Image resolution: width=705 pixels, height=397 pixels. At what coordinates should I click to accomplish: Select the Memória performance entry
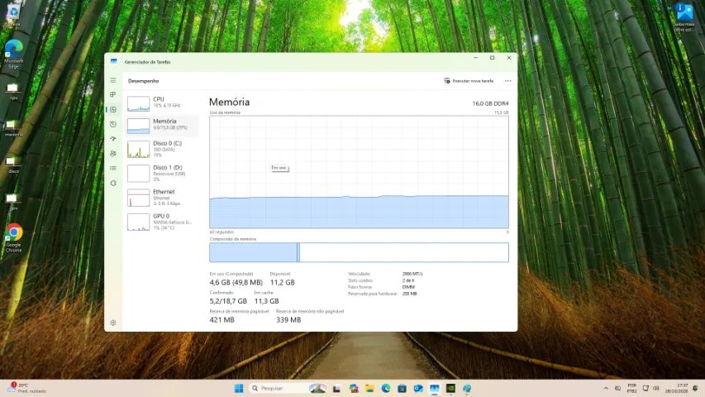coord(162,125)
